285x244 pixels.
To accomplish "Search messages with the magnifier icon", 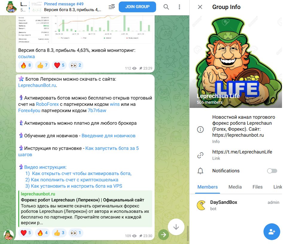I will pyautogui.click(x=166, y=7).
